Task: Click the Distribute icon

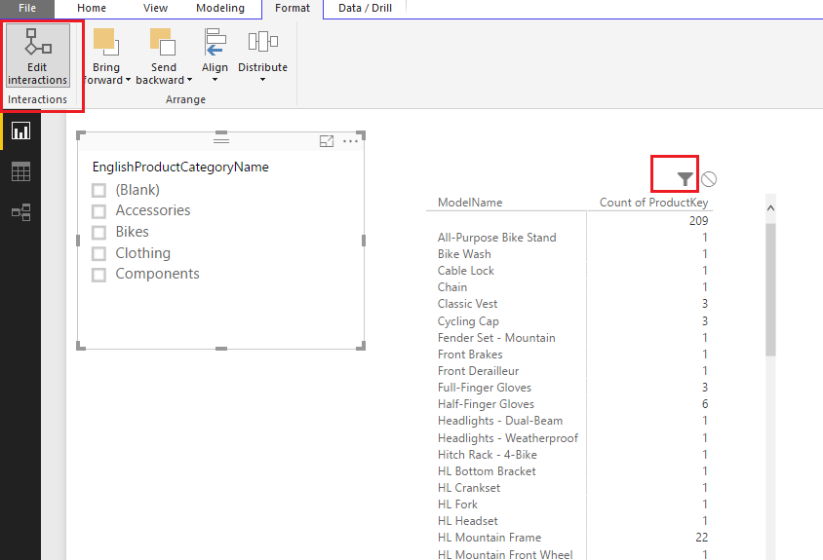Action: [x=263, y=42]
